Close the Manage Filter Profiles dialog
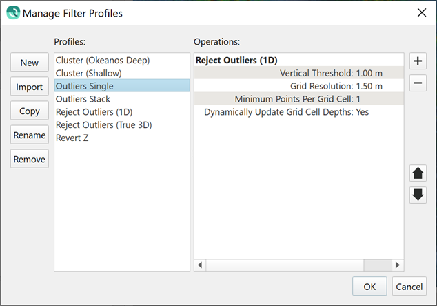This screenshot has height=306, width=437. [421, 12]
